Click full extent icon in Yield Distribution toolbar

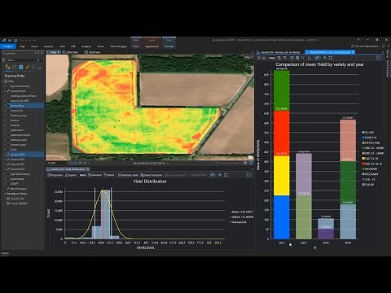(x=226, y=175)
